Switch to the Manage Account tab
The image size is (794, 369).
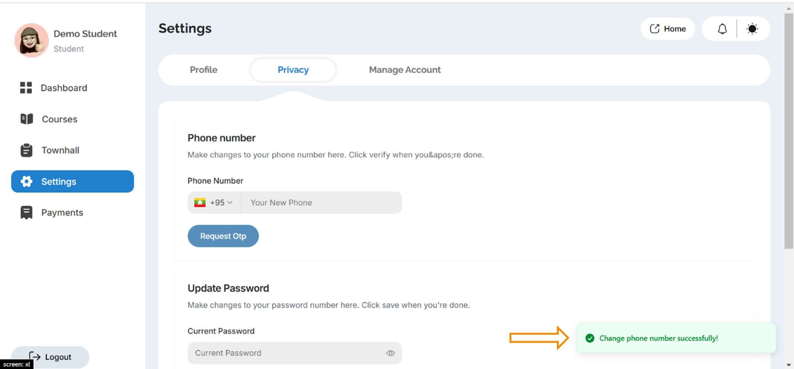point(405,70)
